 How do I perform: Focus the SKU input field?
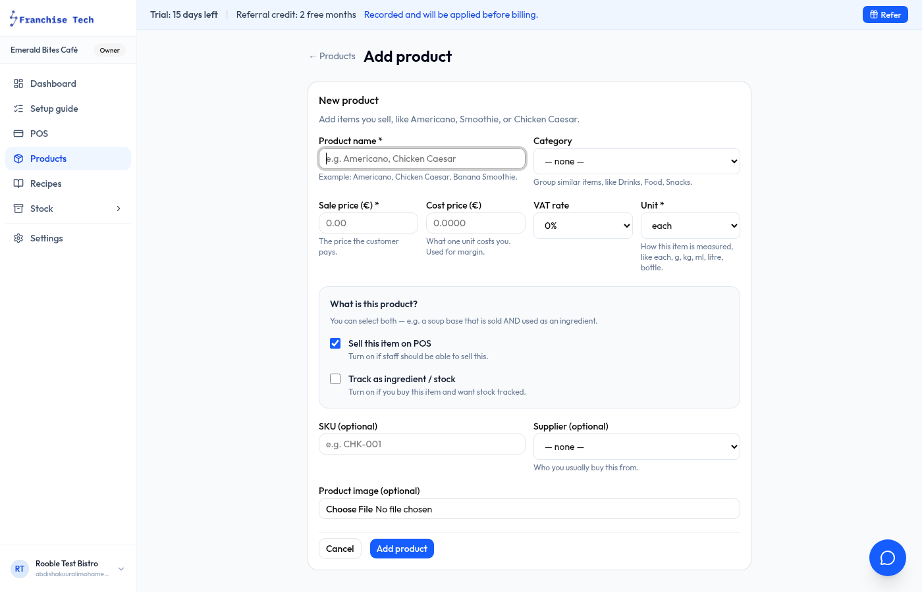click(x=422, y=444)
